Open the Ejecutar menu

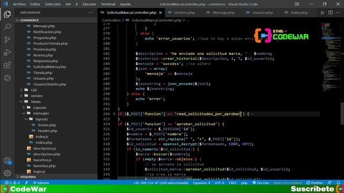point(89,4)
